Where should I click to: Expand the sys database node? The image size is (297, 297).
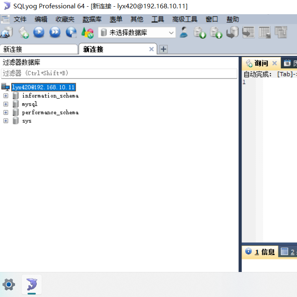[x=6, y=121]
